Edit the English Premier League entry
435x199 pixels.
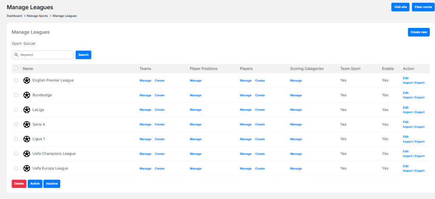406,78
